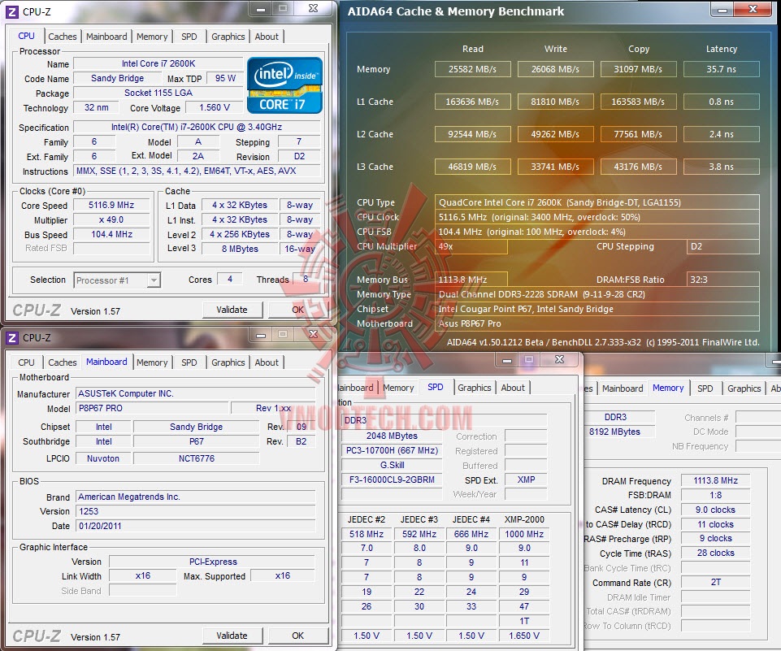This screenshot has width=781, height=651.
Task: Open Memory tab in top CPU-Z window
Action: tap(152, 37)
